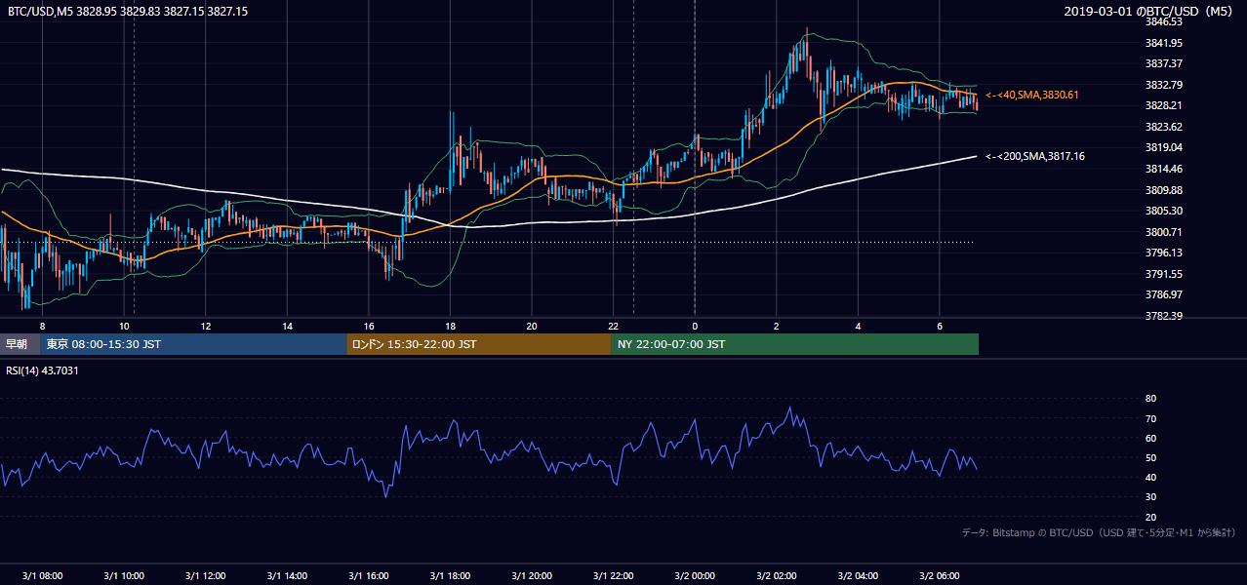Click the RSI(14) 43.7031 indicator label

[x=43, y=370]
